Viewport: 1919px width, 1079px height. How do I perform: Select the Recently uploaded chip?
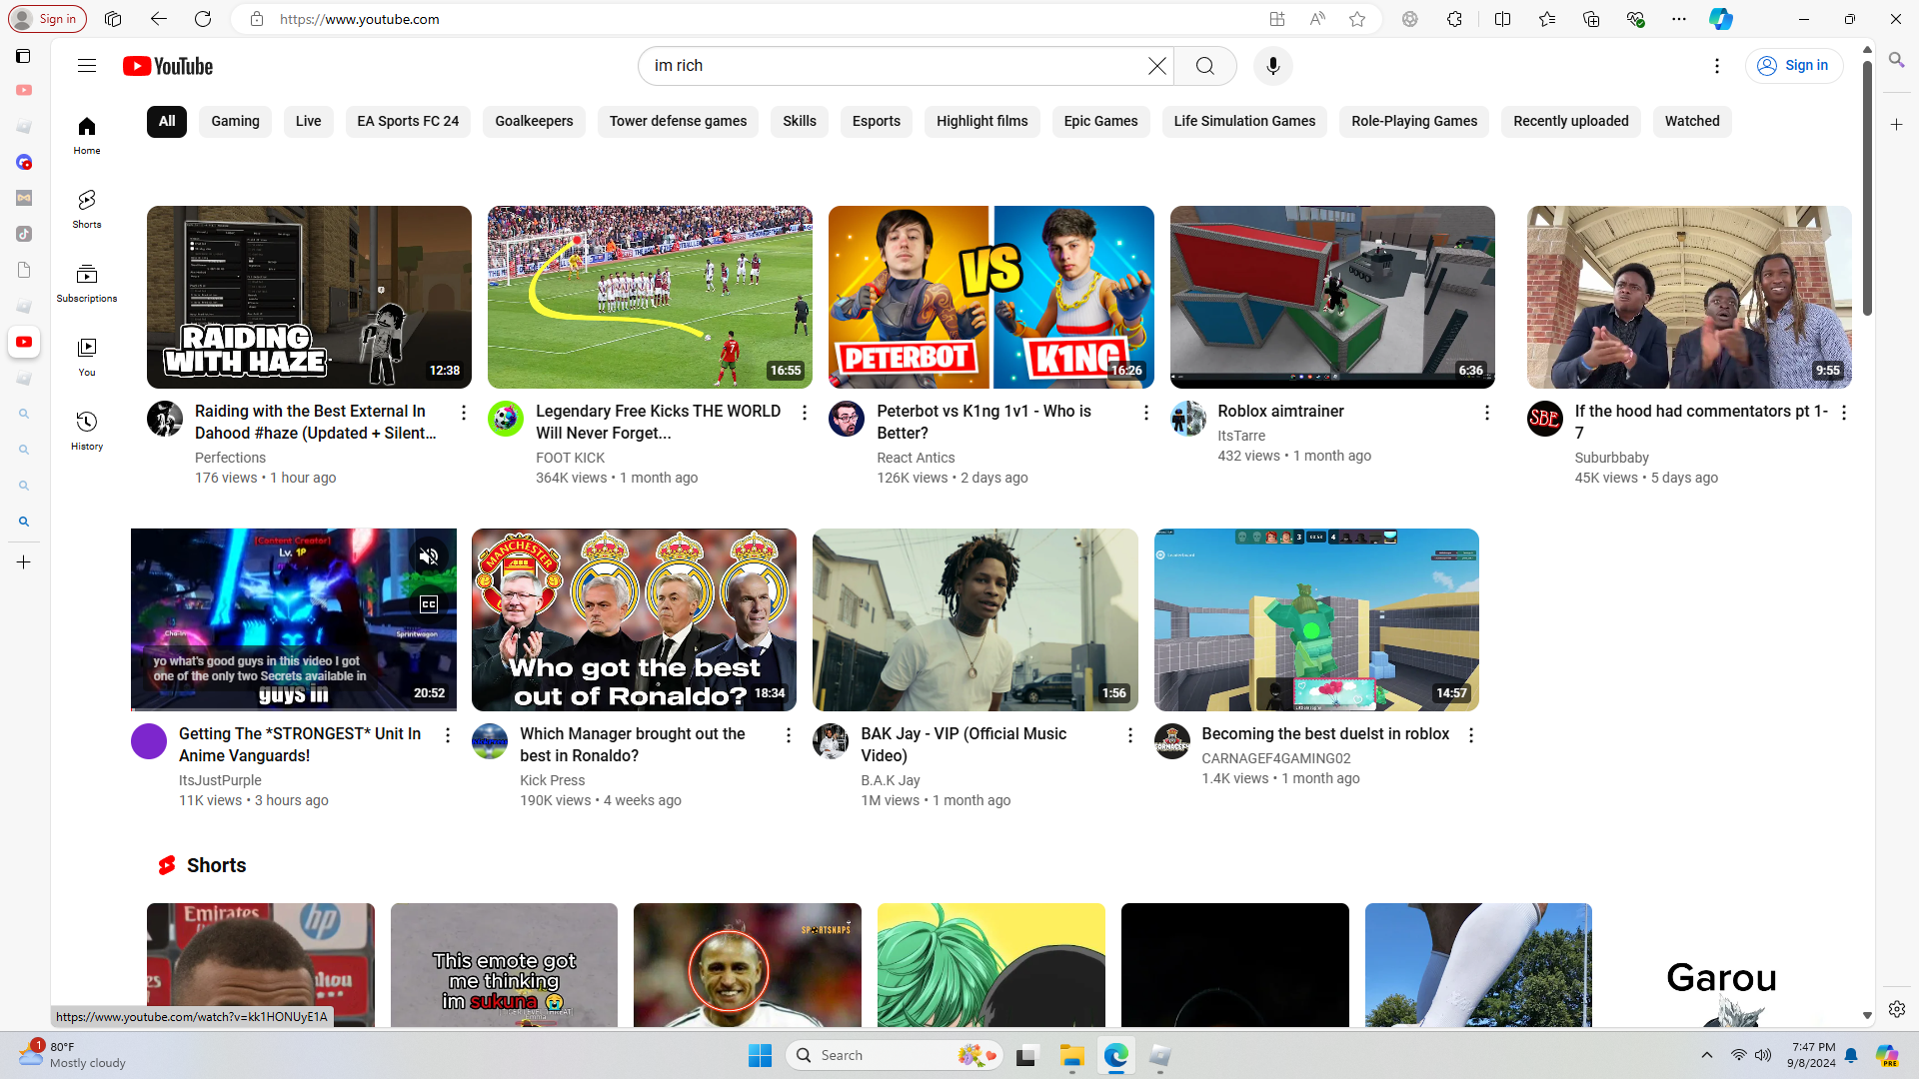pyautogui.click(x=1570, y=122)
